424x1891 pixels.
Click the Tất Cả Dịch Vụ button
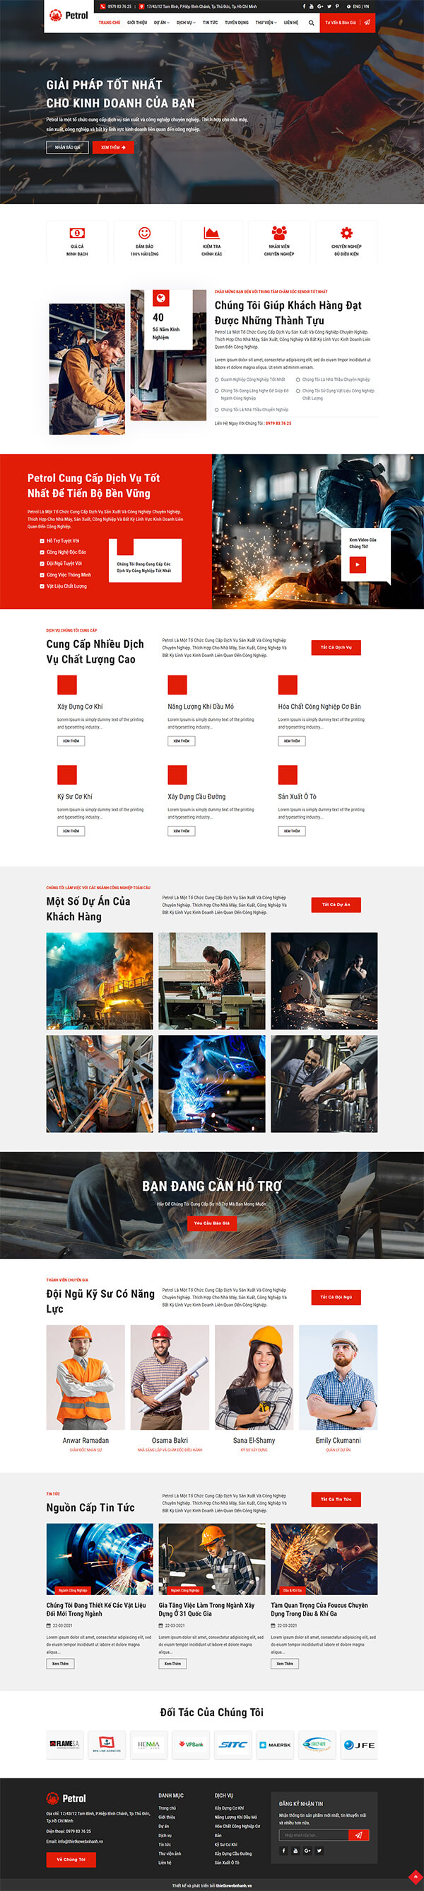coord(336,648)
